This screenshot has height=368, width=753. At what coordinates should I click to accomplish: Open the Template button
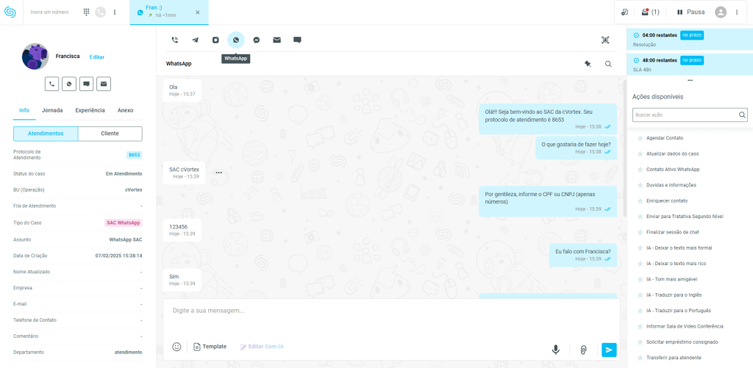pyautogui.click(x=210, y=347)
